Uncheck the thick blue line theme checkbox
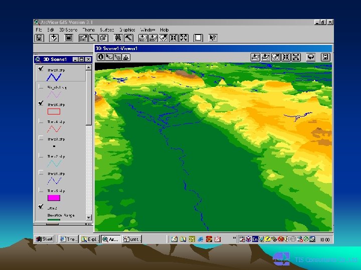 (41, 68)
